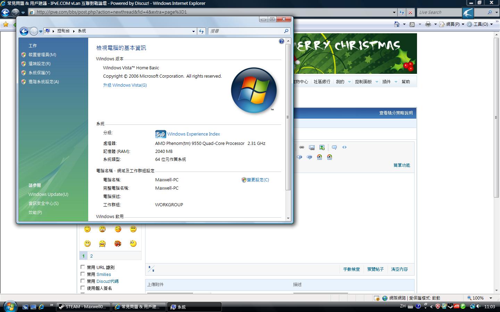Print the page with the IE printer icon
This screenshot has width=500, height=312.
pos(428,24)
